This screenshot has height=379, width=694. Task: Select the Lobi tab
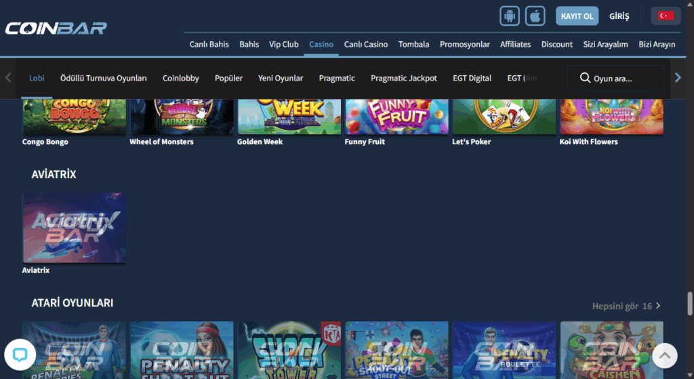pyautogui.click(x=37, y=79)
